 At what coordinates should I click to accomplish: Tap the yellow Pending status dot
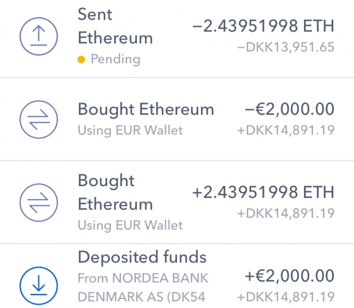[81, 59]
